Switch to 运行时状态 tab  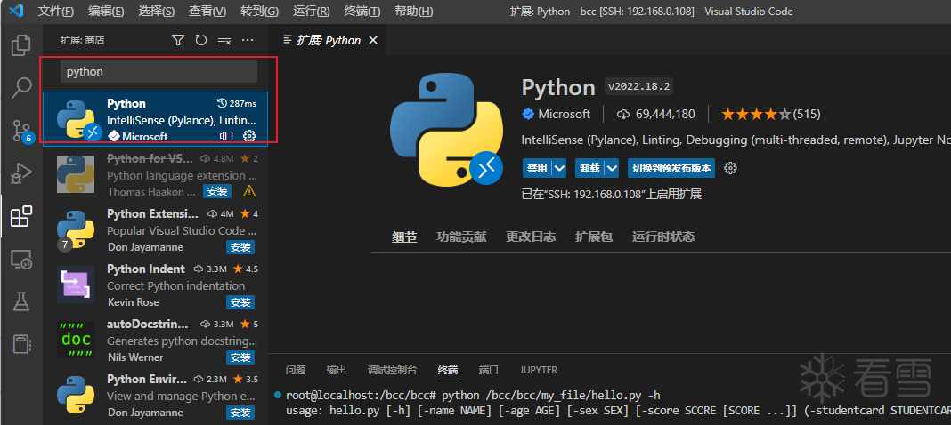pyautogui.click(x=662, y=237)
